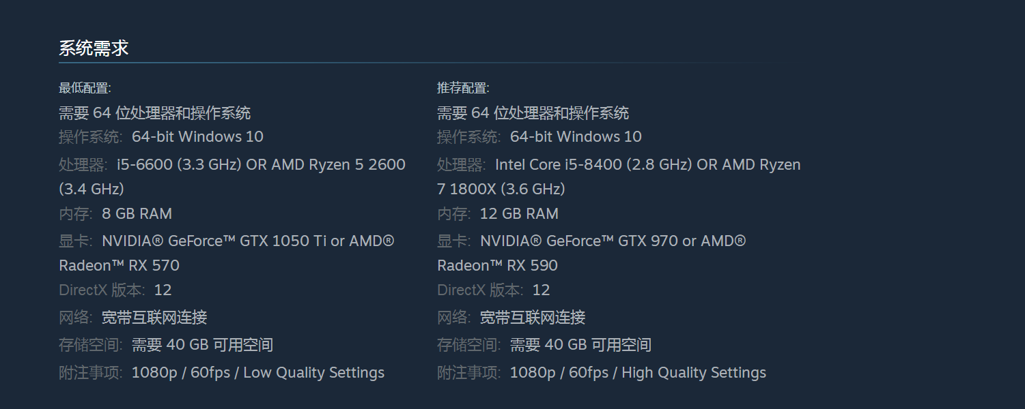Click the Radeon RX 590 text
Viewport: 1025px width, 409px height.
coord(497,266)
